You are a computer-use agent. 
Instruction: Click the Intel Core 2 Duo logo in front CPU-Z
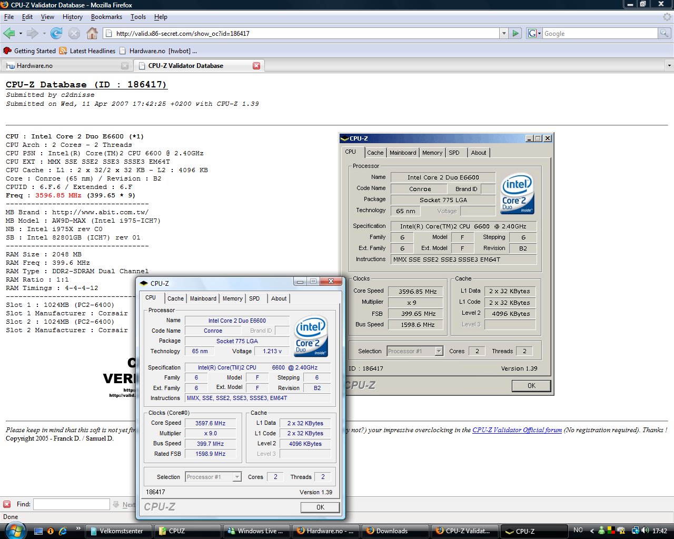click(311, 335)
